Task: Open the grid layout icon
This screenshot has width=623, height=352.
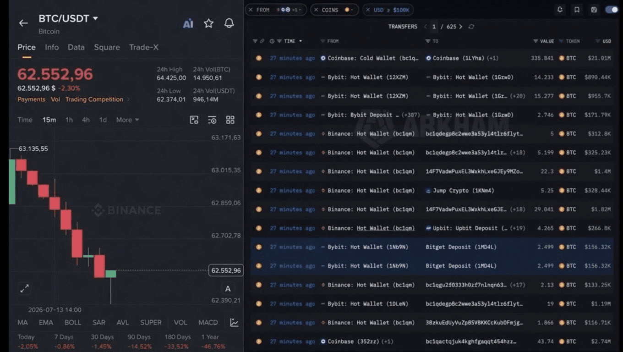Action: (230, 120)
